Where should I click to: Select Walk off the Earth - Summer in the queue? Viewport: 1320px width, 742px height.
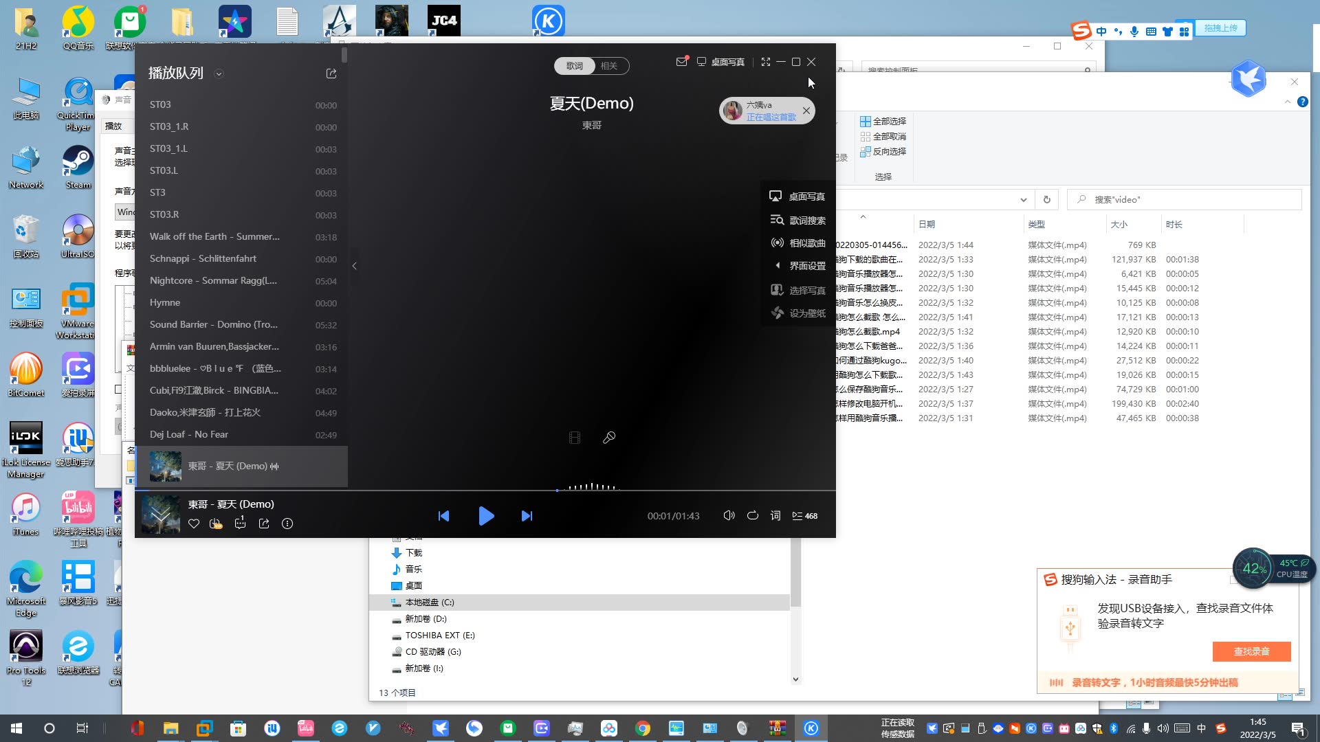[241, 237]
